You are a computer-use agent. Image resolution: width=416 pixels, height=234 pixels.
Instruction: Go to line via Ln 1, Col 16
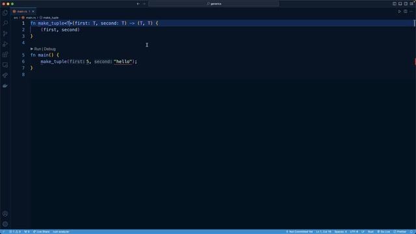(x=324, y=232)
